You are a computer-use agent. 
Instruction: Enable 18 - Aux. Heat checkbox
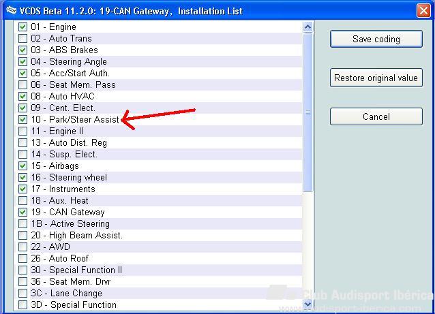point(22,200)
